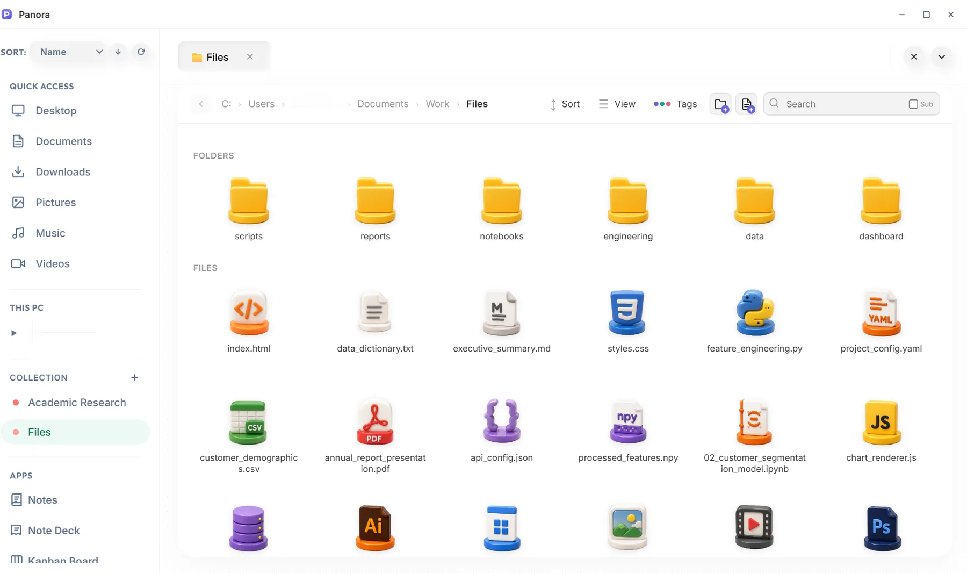Viewport: 967px width, 573px height.
Task: Select the video file icon
Action: click(x=754, y=527)
